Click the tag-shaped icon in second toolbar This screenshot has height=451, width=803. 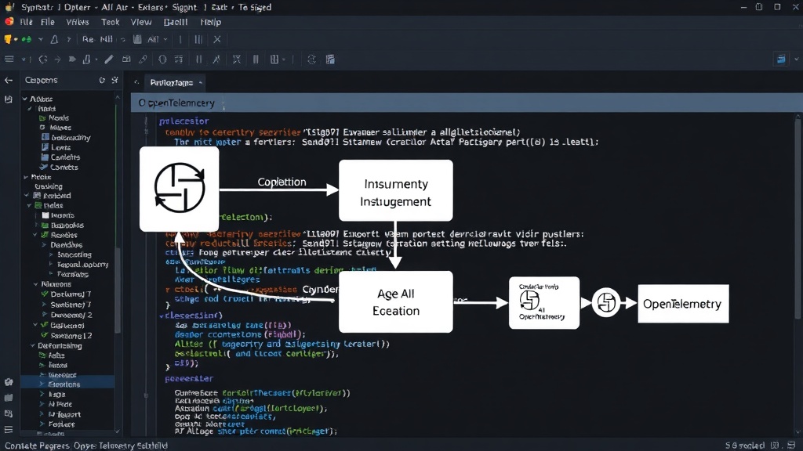pos(72,60)
